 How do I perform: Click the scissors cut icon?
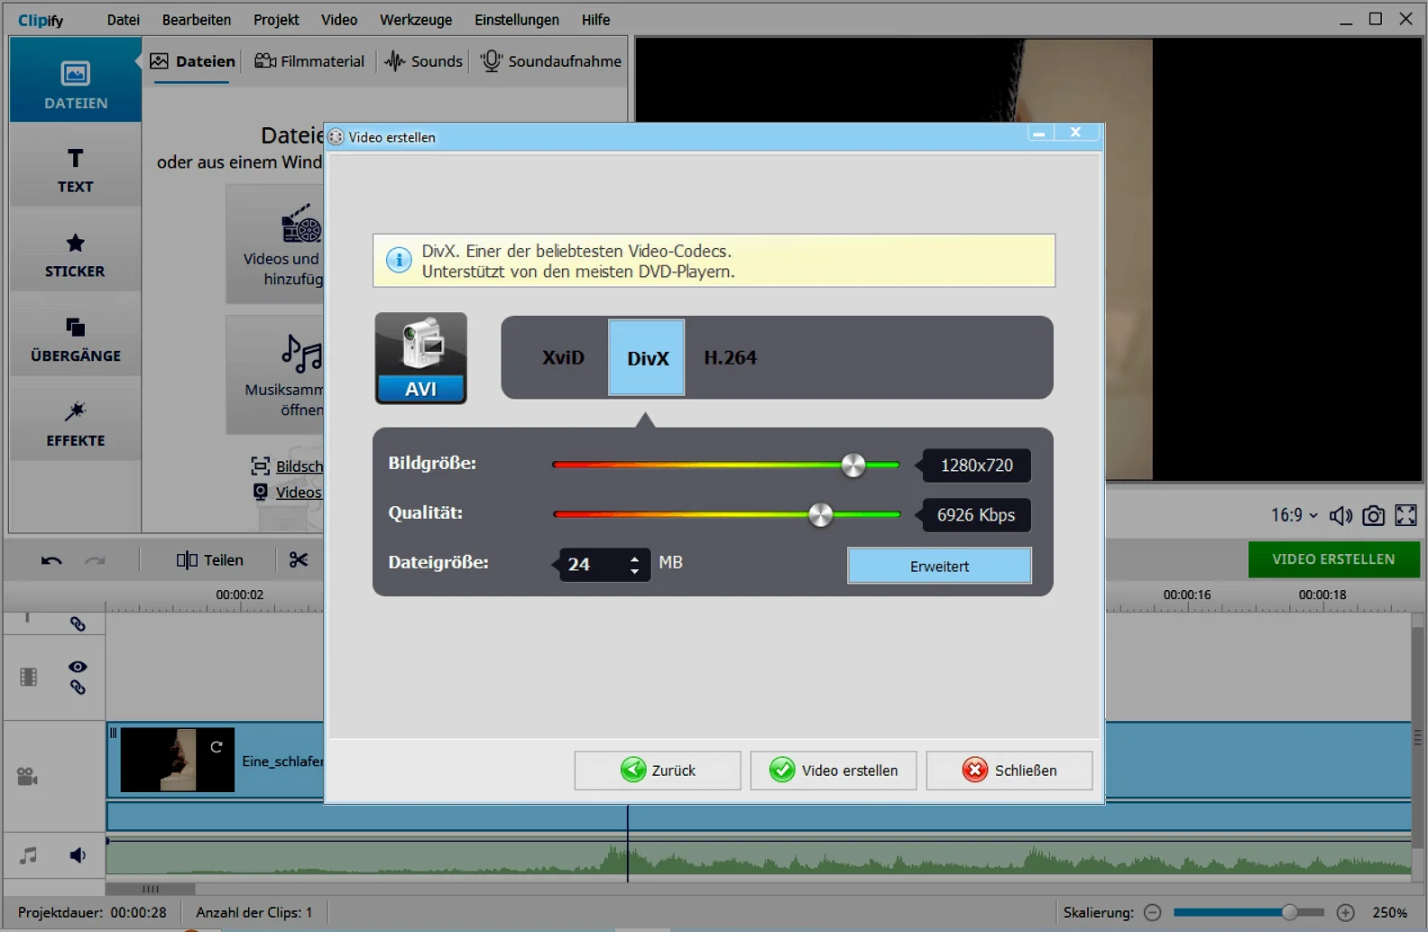point(299,560)
